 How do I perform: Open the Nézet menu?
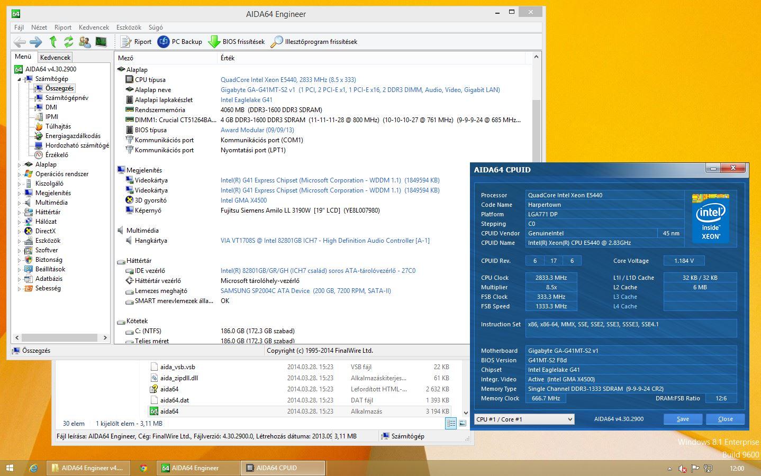pos(39,27)
